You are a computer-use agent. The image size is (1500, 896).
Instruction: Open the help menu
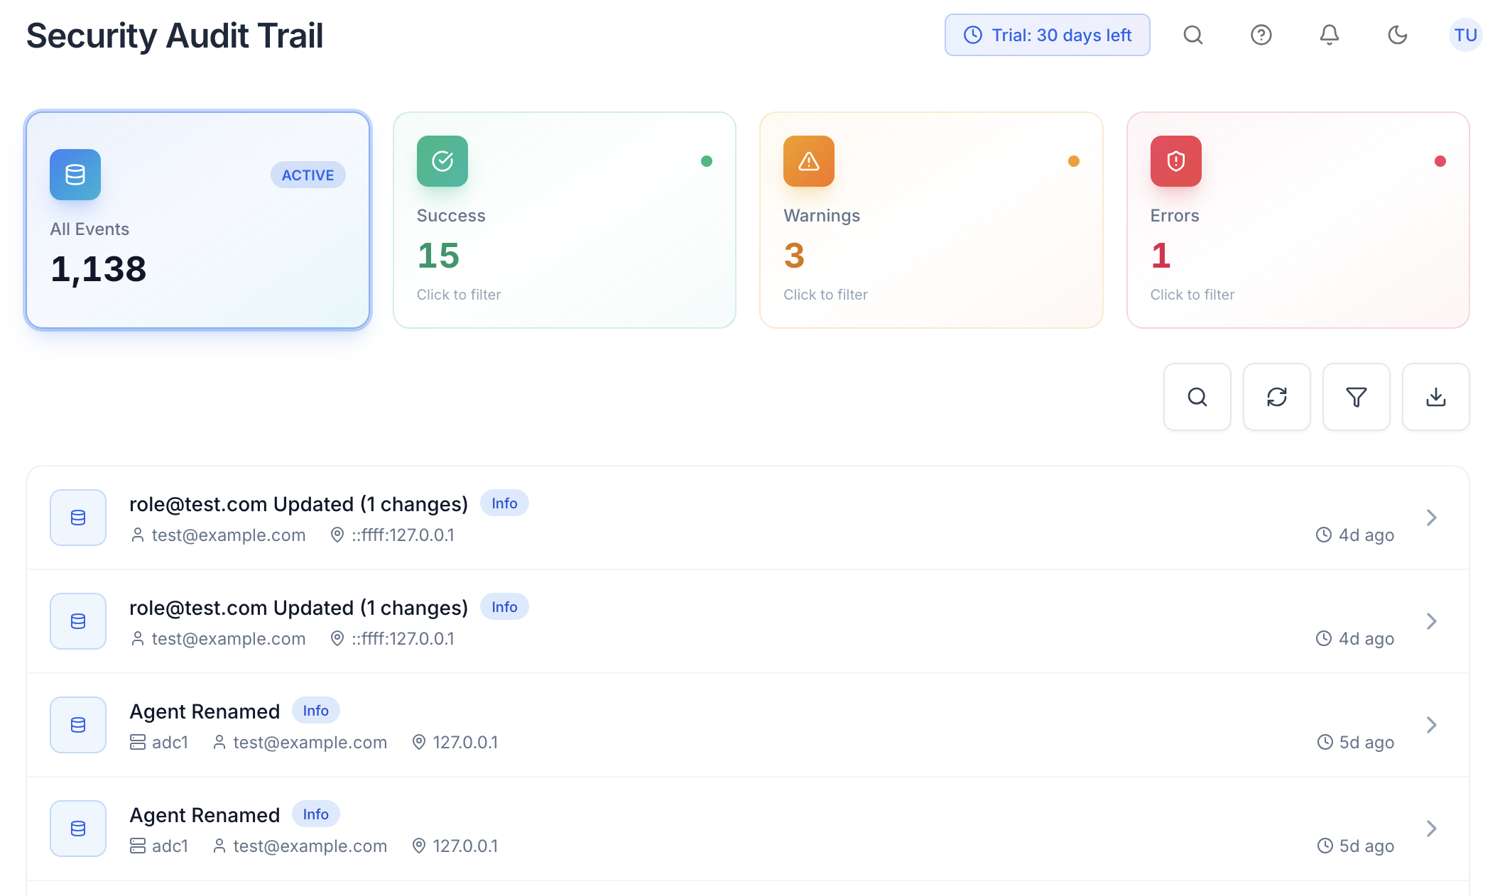1261,35
